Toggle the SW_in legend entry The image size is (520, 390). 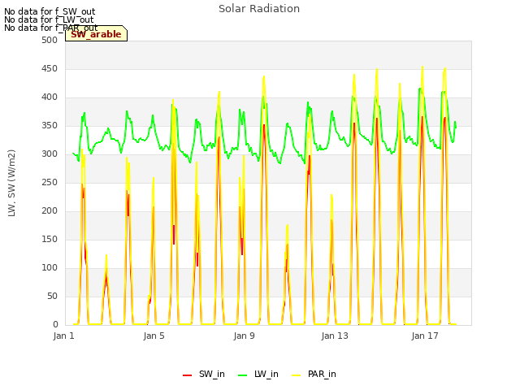(204, 374)
